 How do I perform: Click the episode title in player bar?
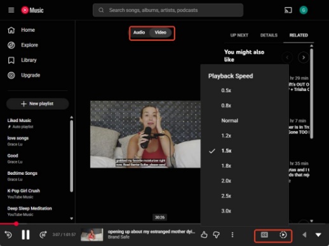pyautogui.click(x=151, y=232)
